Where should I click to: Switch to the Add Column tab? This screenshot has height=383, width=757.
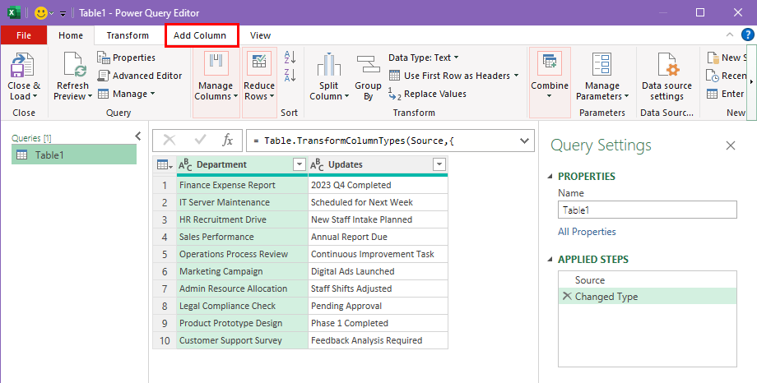pyautogui.click(x=200, y=35)
